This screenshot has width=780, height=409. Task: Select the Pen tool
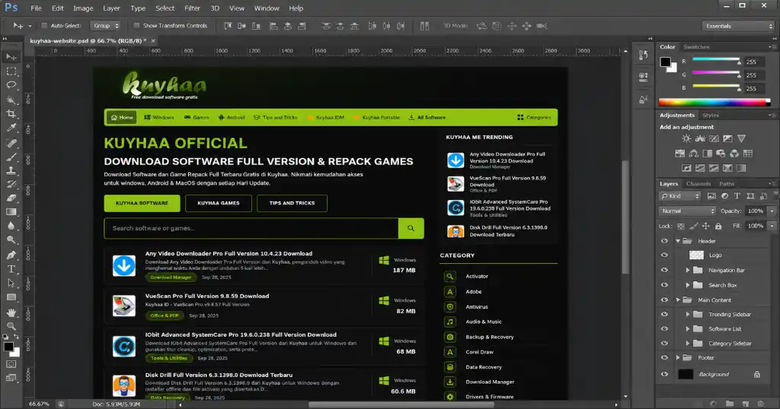click(11, 255)
